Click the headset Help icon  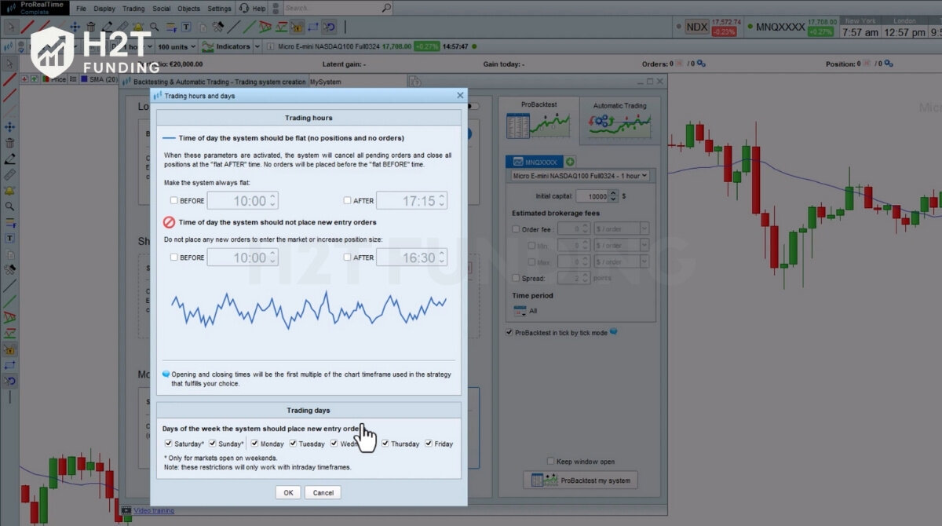click(243, 9)
